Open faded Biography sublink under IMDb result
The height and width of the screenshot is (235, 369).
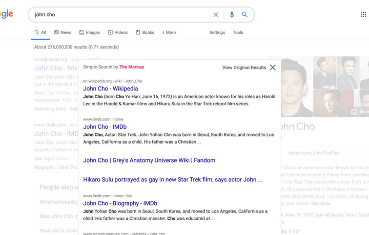pos(44,167)
